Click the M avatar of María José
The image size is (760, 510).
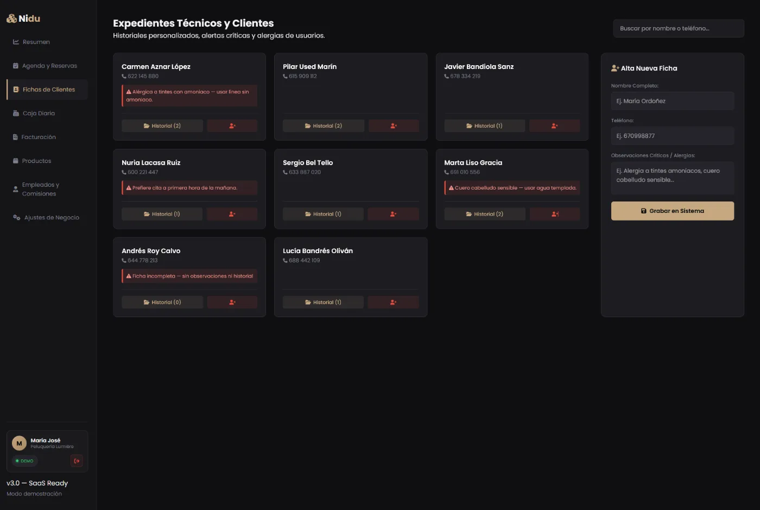19,443
